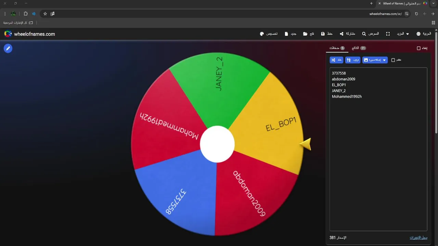Viewport: 438px width, 246px height.
Task: Switch to the النتائج results tab
Action: pyautogui.click(x=359, y=48)
